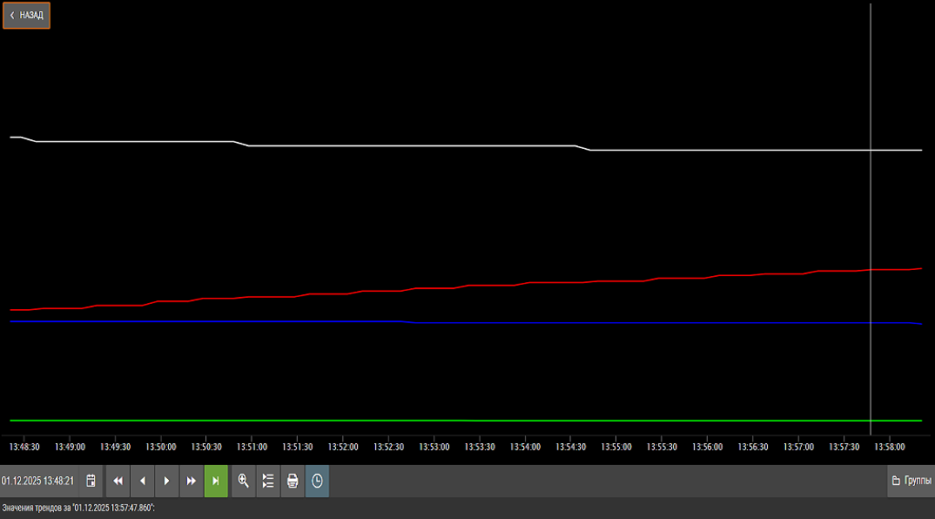Image resolution: width=935 pixels, height=519 pixels.
Task: Step the trend one interval forward
Action: 166,481
